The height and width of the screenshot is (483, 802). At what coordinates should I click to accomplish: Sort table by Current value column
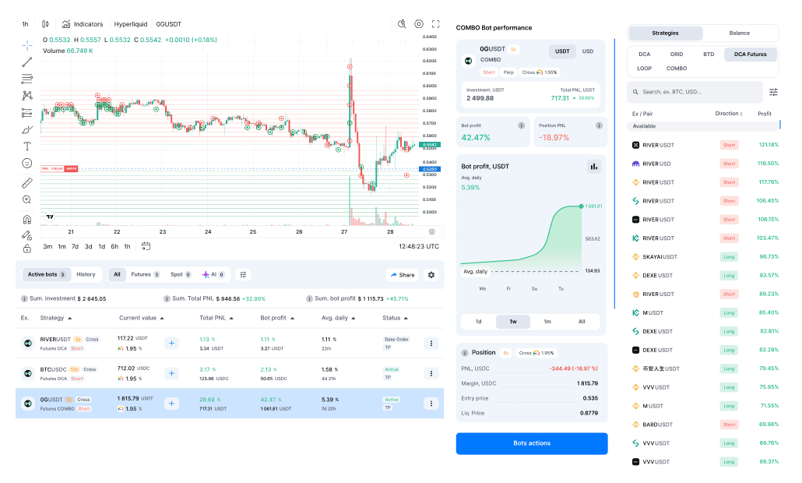click(x=142, y=319)
